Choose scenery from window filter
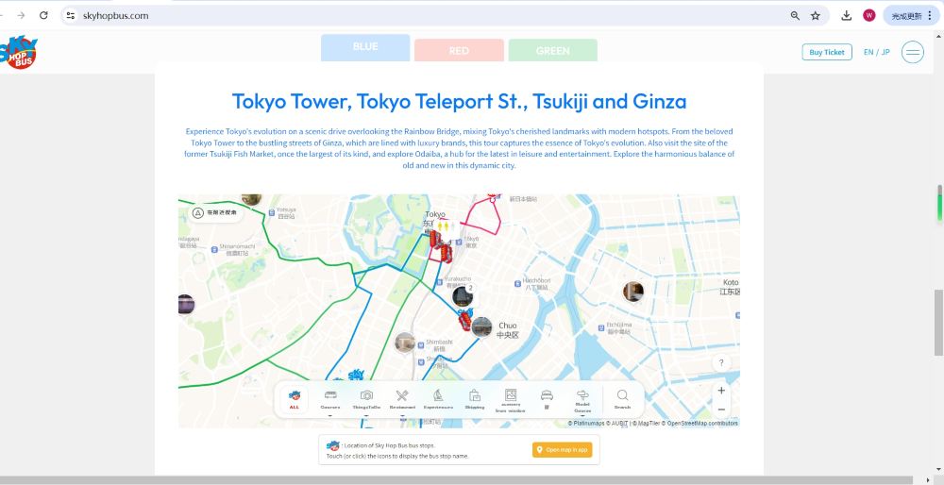Screen dimensions: 944x485 (511, 401)
